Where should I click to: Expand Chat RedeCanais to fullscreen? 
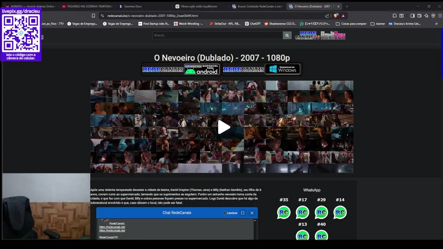tap(243, 213)
